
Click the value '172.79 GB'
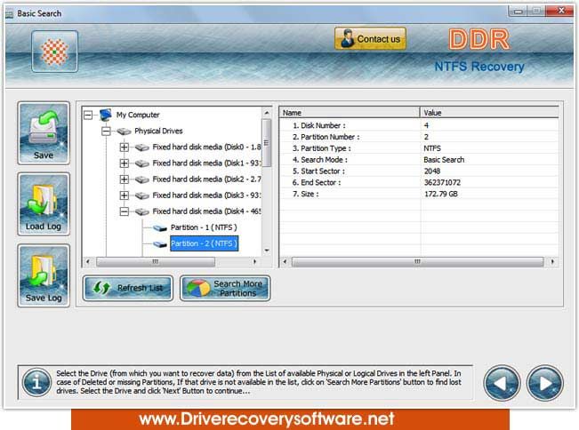pyautogui.click(x=441, y=194)
